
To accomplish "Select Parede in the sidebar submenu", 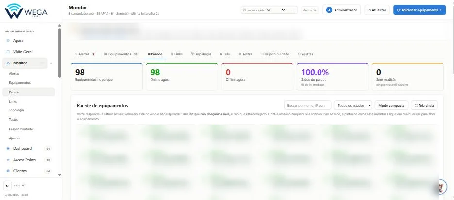I will coord(28,92).
